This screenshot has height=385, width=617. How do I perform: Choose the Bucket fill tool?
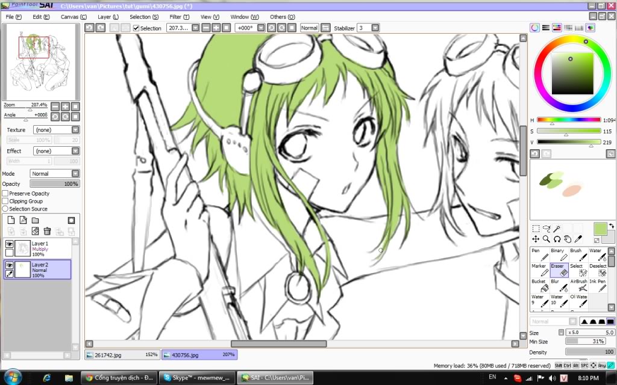point(540,285)
